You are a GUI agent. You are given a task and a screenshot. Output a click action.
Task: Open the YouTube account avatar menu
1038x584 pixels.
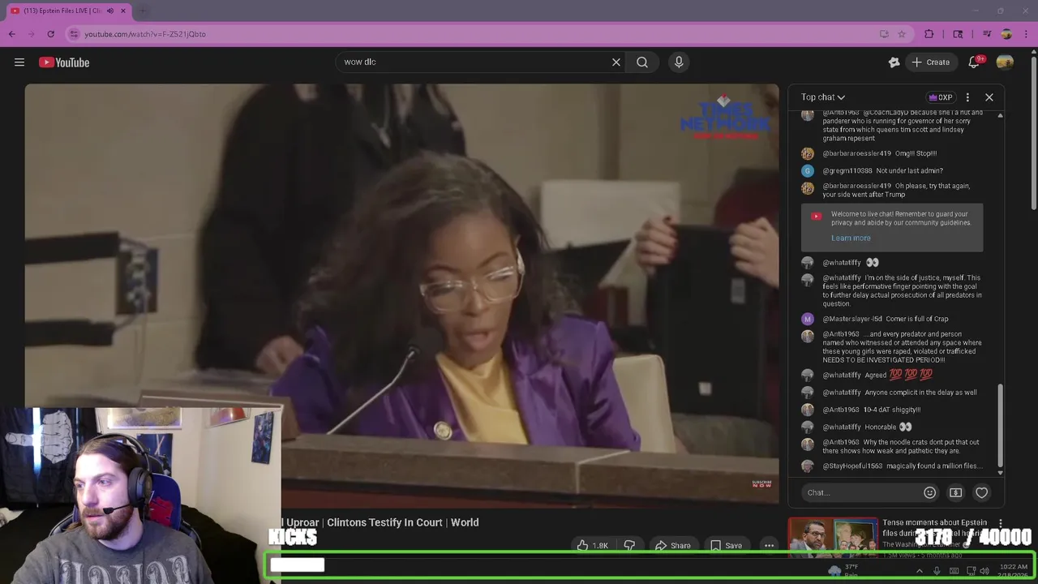tap(1005, 62)
